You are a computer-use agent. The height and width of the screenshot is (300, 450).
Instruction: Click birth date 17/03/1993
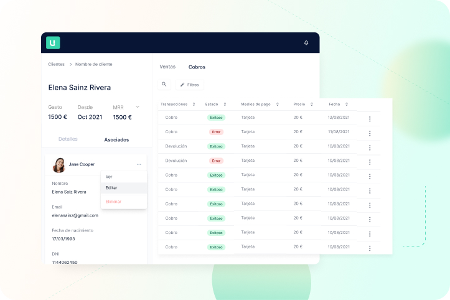pos(63,239)
